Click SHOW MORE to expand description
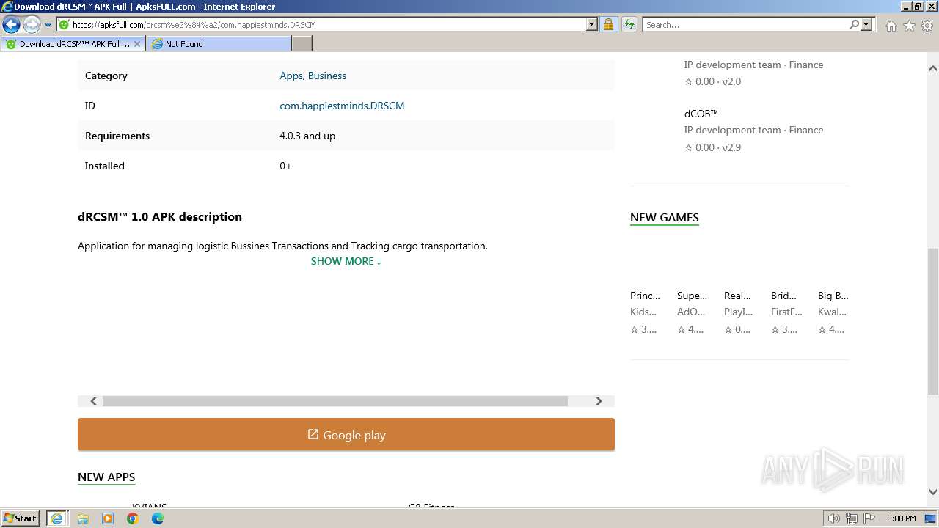Viewport: 939px width, 528px height. click(346, 261)
